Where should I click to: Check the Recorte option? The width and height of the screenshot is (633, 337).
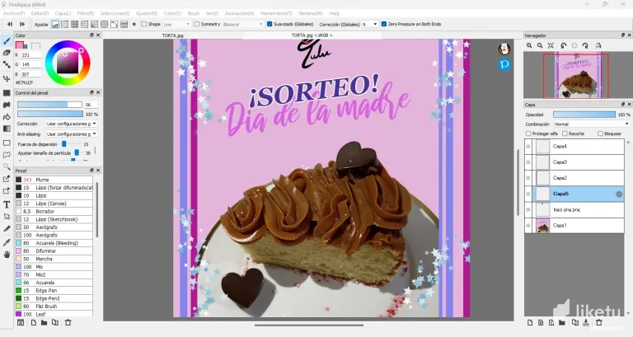coord(565,133)
